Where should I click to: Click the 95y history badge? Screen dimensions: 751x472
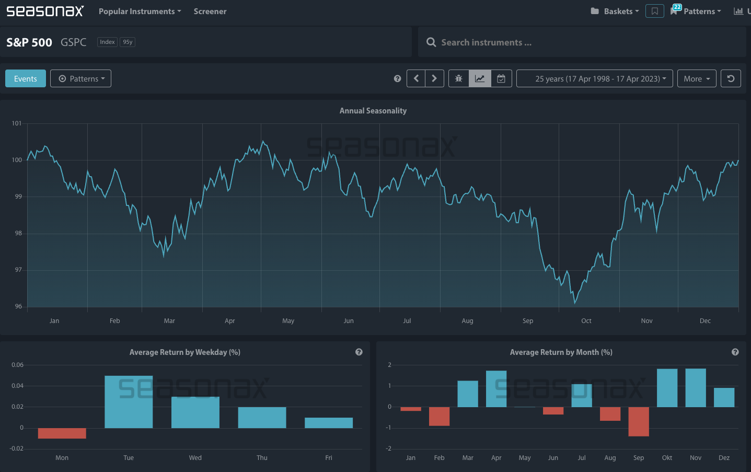coord(128,42)
